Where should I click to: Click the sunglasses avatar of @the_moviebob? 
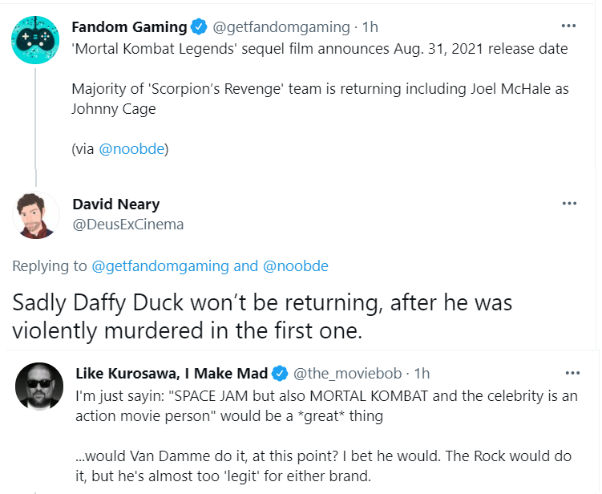pyautogui.click(x=39, y=386)
